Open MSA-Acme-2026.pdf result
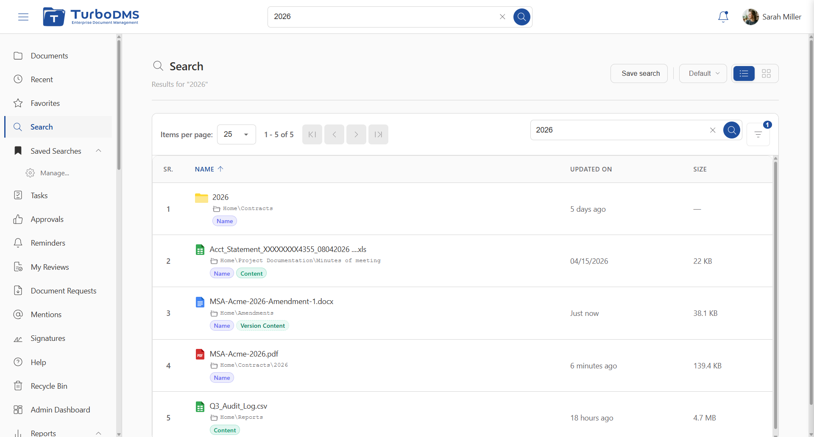Screen dimensions: 814x437 [x=244, y=354]
